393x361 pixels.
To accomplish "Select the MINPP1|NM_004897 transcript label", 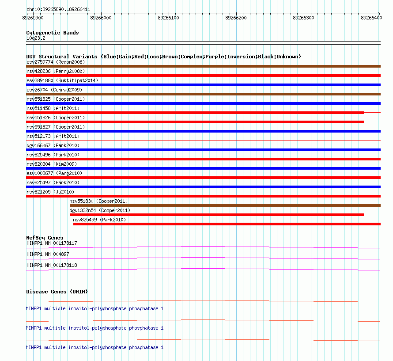I will click(48, 254).
